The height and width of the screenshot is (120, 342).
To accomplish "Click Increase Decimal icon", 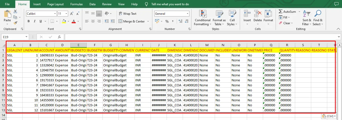I will (x=180, y=21).
